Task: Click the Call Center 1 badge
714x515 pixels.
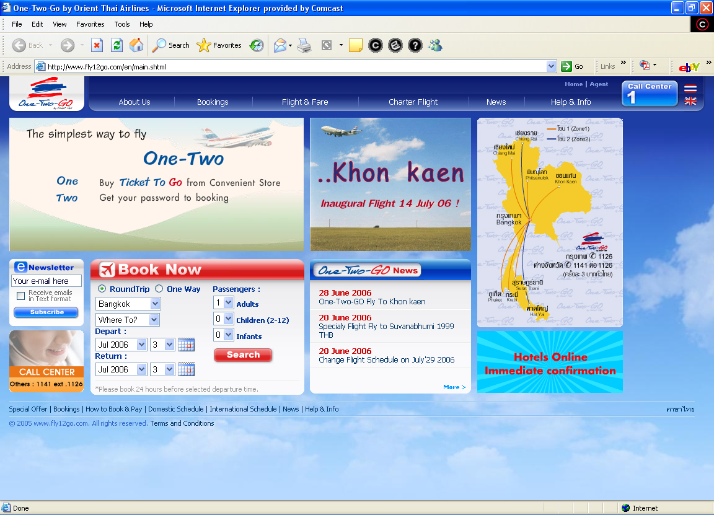Action: (650, 94)
